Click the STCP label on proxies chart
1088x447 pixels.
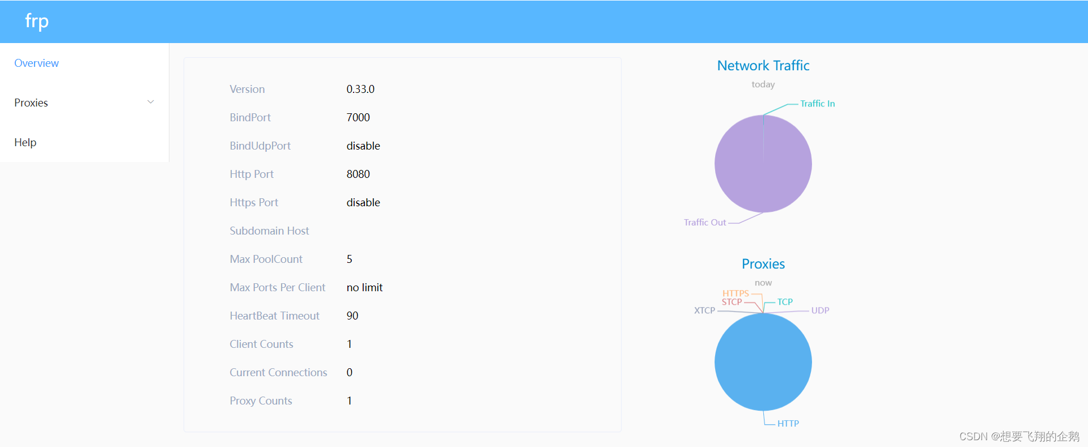(732, 302)
